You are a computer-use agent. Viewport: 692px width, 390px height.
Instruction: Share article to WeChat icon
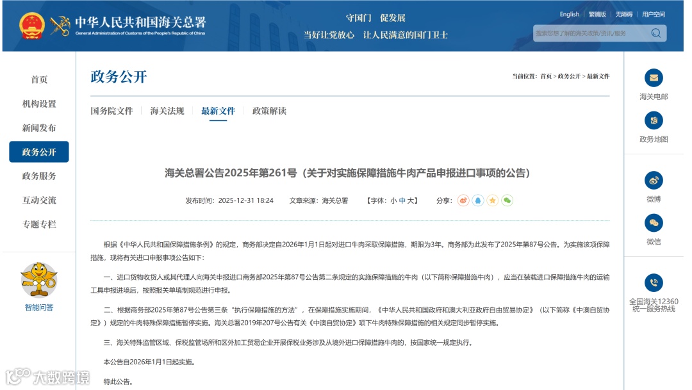pos(507,200)
